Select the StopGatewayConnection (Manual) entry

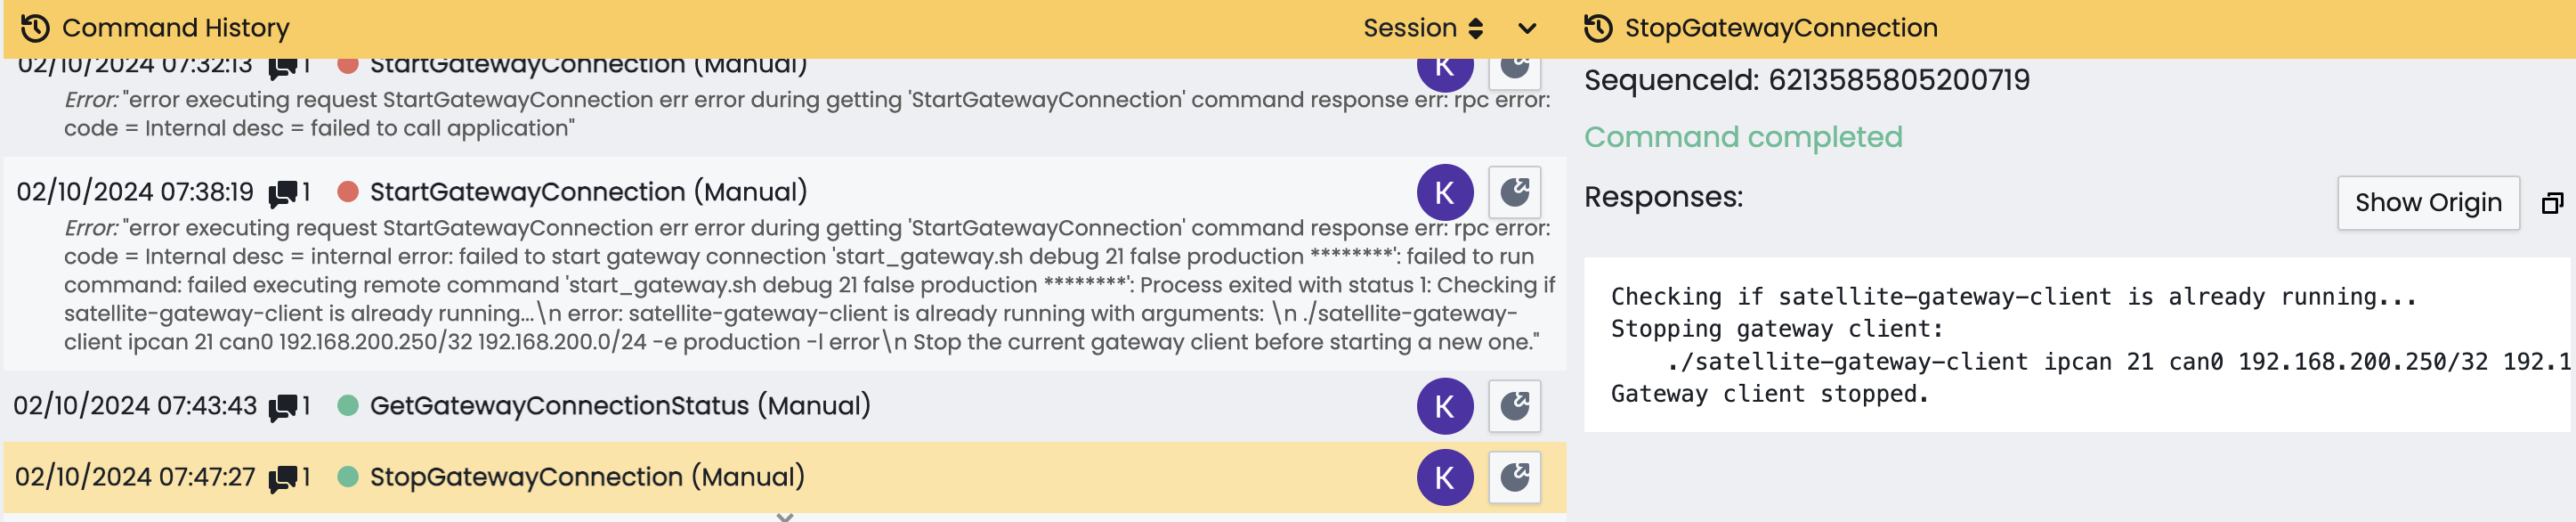(x=586, y=478)
